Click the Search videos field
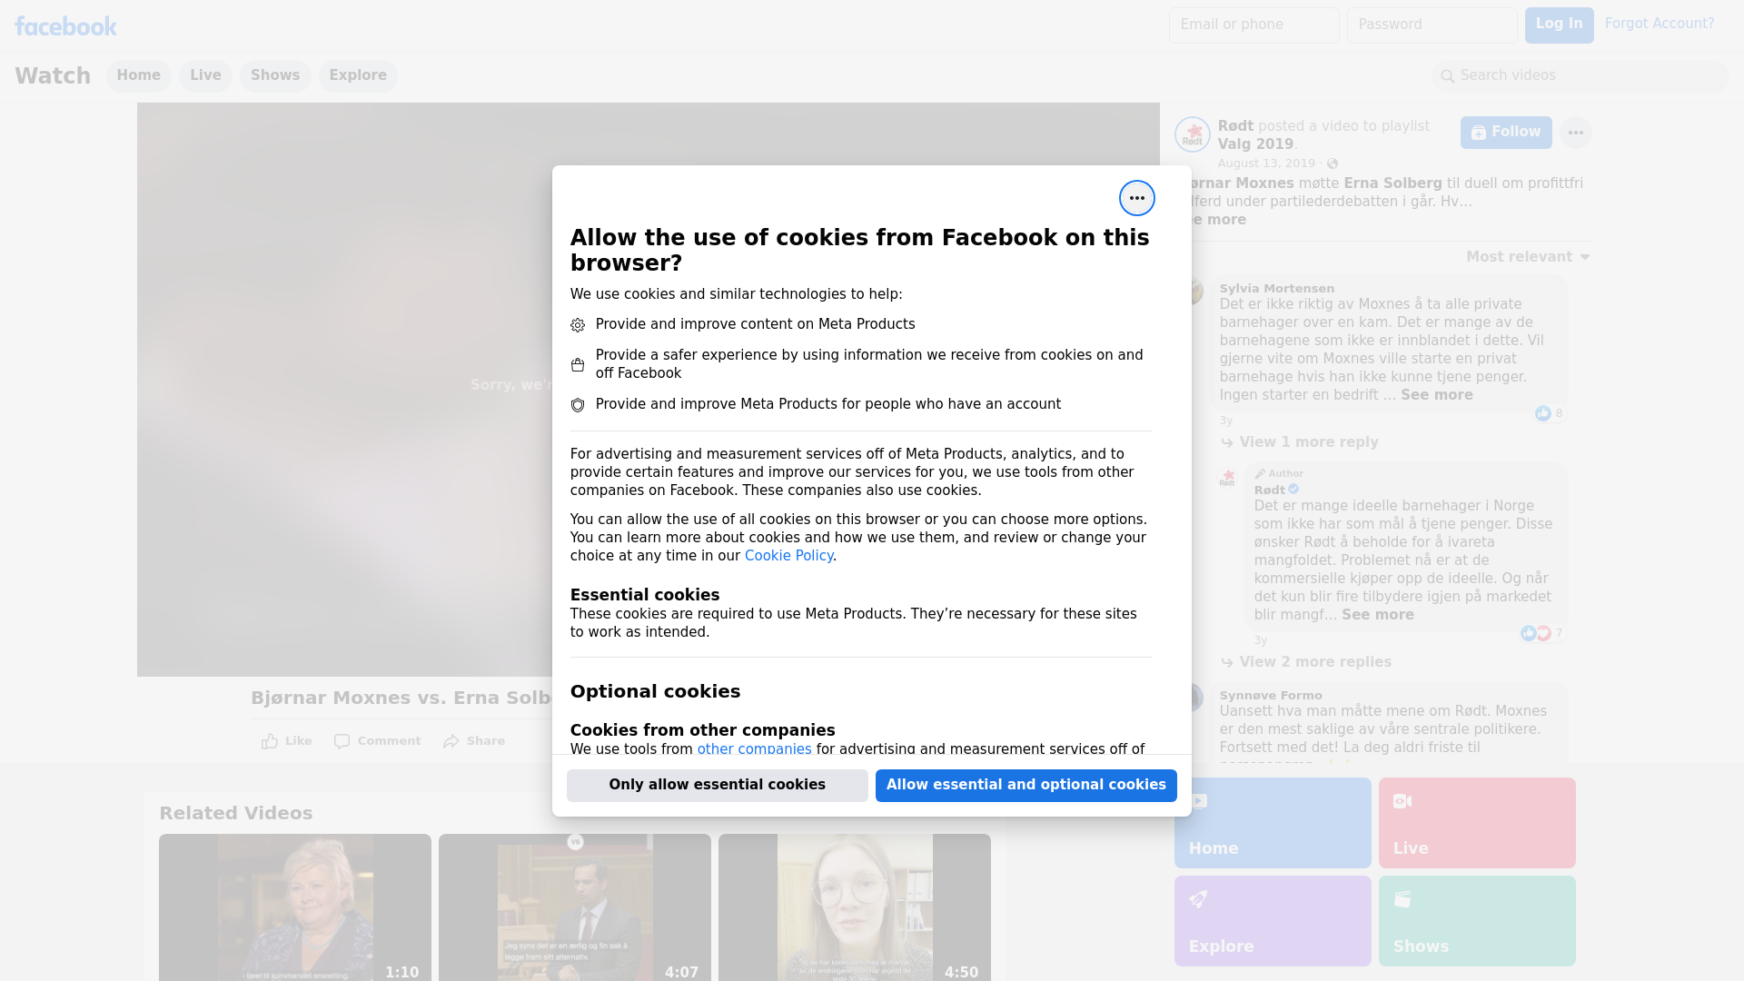The height and width of the screenshot is (981, 1744). tap(1580, 75)
